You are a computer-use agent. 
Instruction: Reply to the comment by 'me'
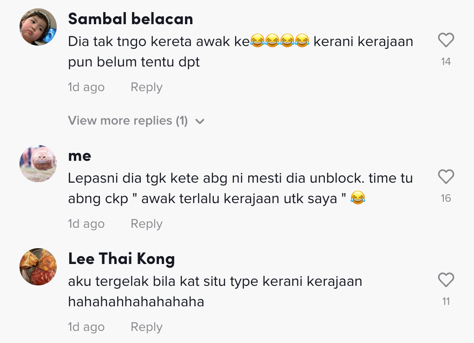(x=146, y=224)
